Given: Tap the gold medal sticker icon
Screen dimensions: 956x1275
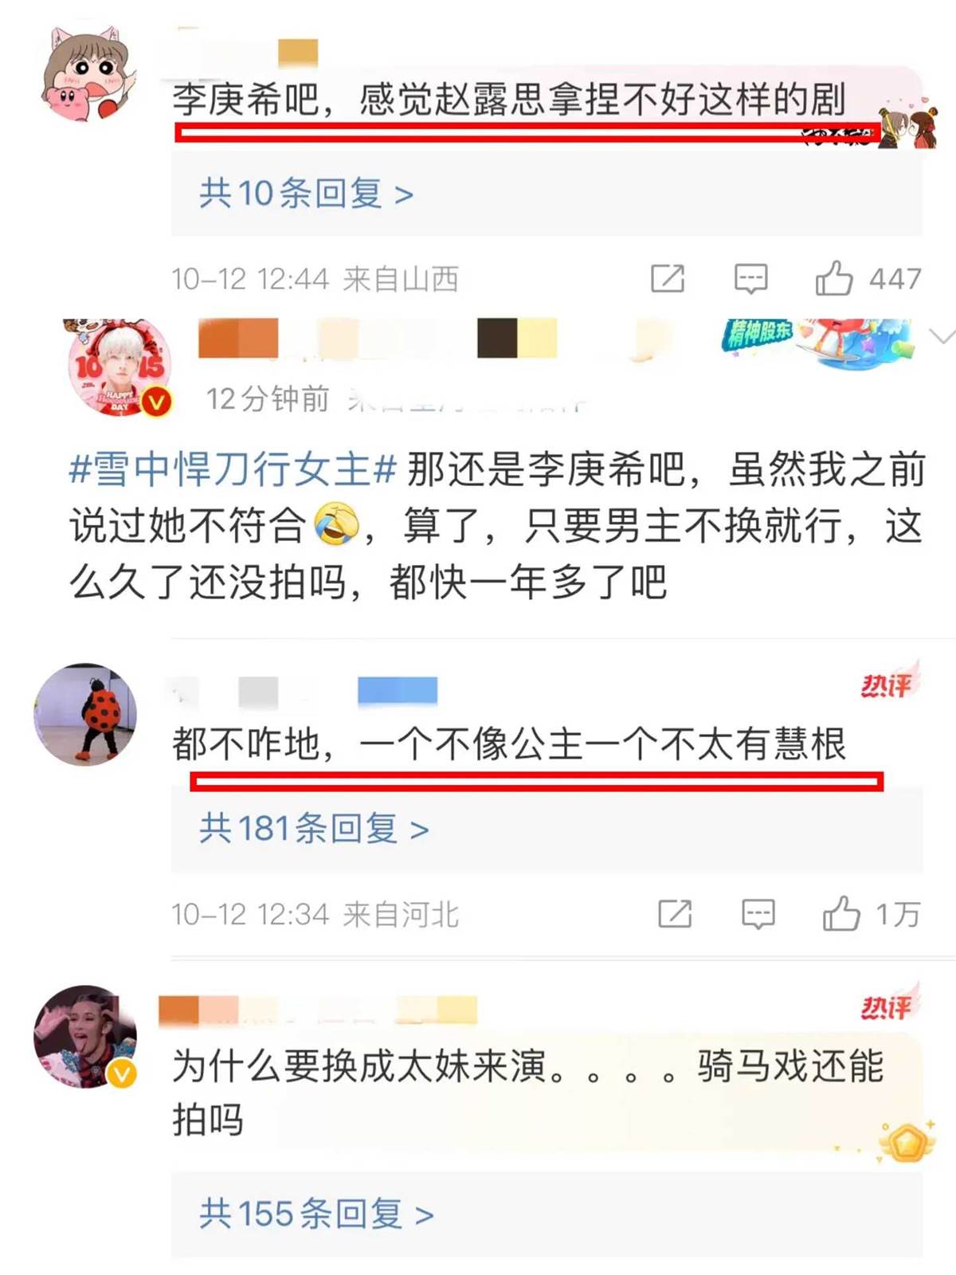Looking at the screenshot, I should pos(907,1143).
